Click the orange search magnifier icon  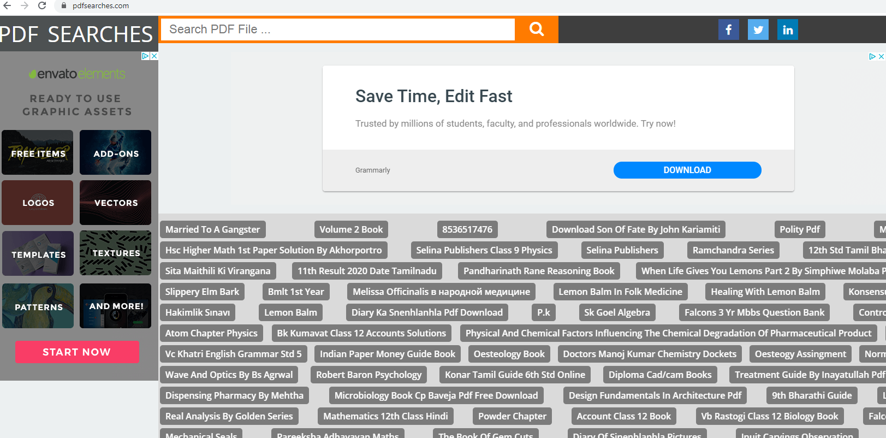(x=536, y=29)
